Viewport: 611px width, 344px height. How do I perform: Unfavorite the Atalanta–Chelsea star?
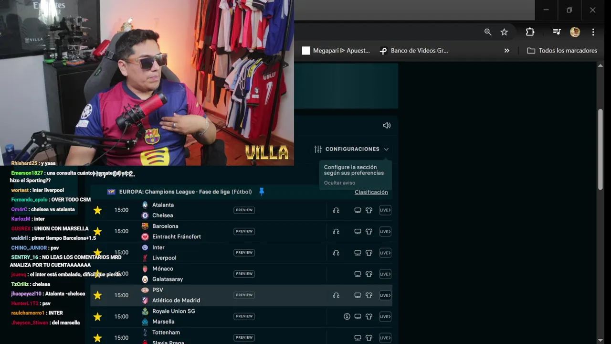click(97, 210)
